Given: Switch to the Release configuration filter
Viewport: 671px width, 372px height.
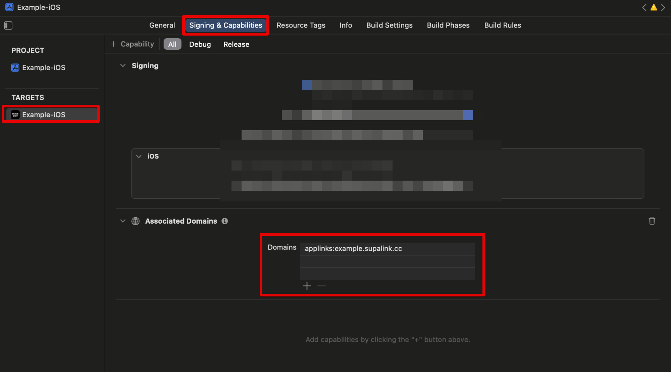Looking at the screenshot, I should [x=236, y=44].
